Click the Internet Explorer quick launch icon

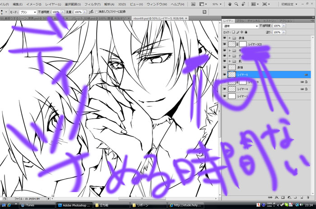pos(9,205)
